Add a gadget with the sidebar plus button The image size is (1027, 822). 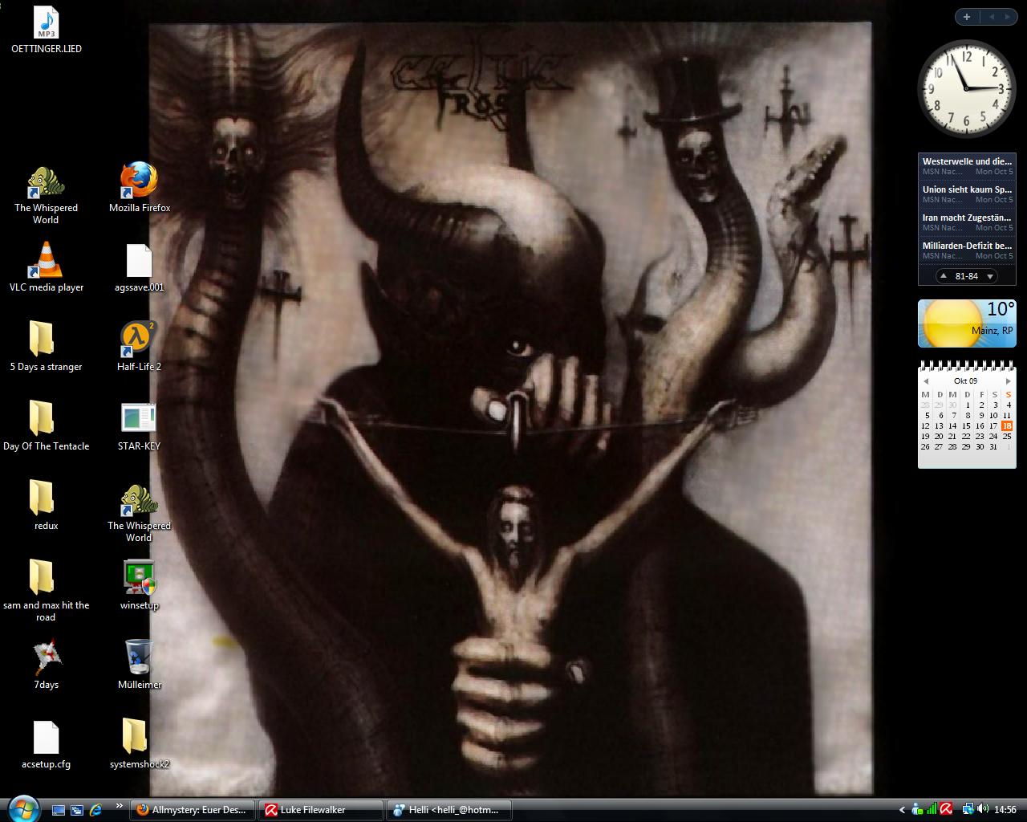(x=967, y=17)
